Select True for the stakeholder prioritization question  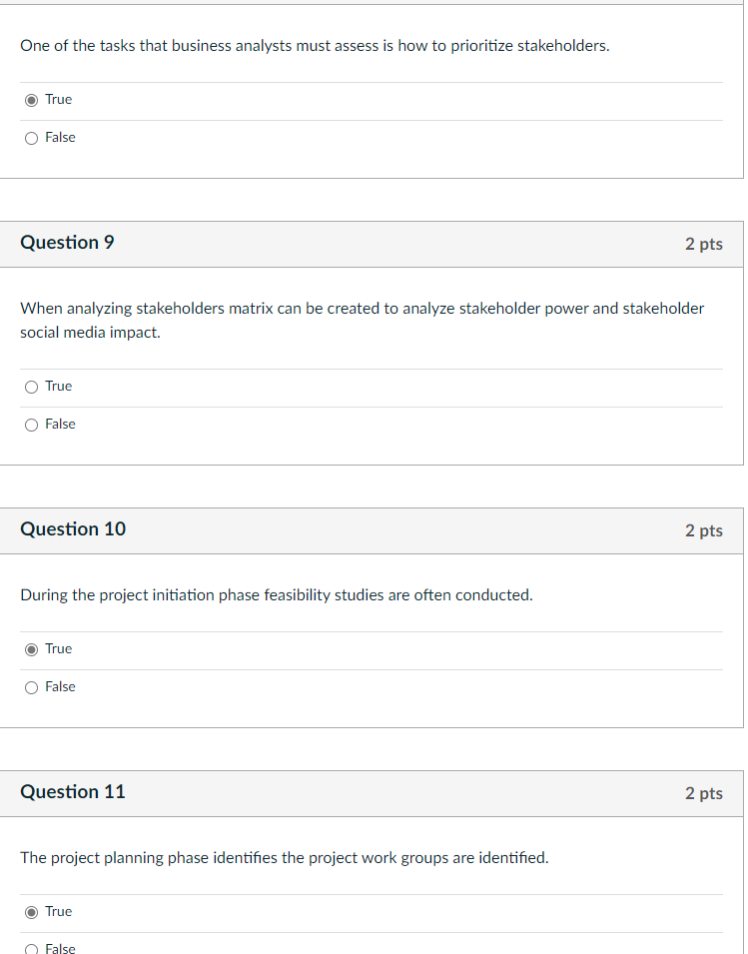[x=31, y=99]
